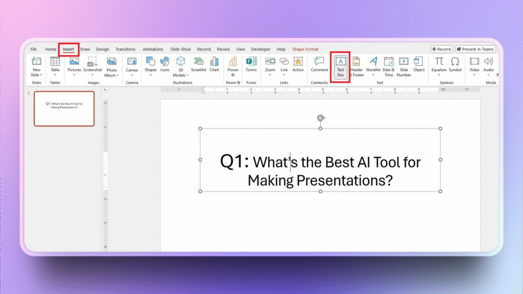
Task: Select the slide 1 thumbnail
Action: [x=64, y=109]
